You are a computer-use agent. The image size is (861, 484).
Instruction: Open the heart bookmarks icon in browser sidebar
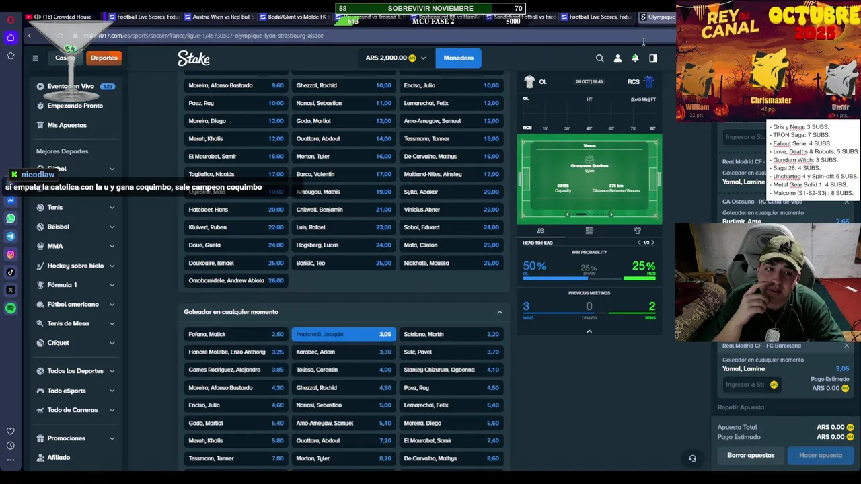point(11,431)
